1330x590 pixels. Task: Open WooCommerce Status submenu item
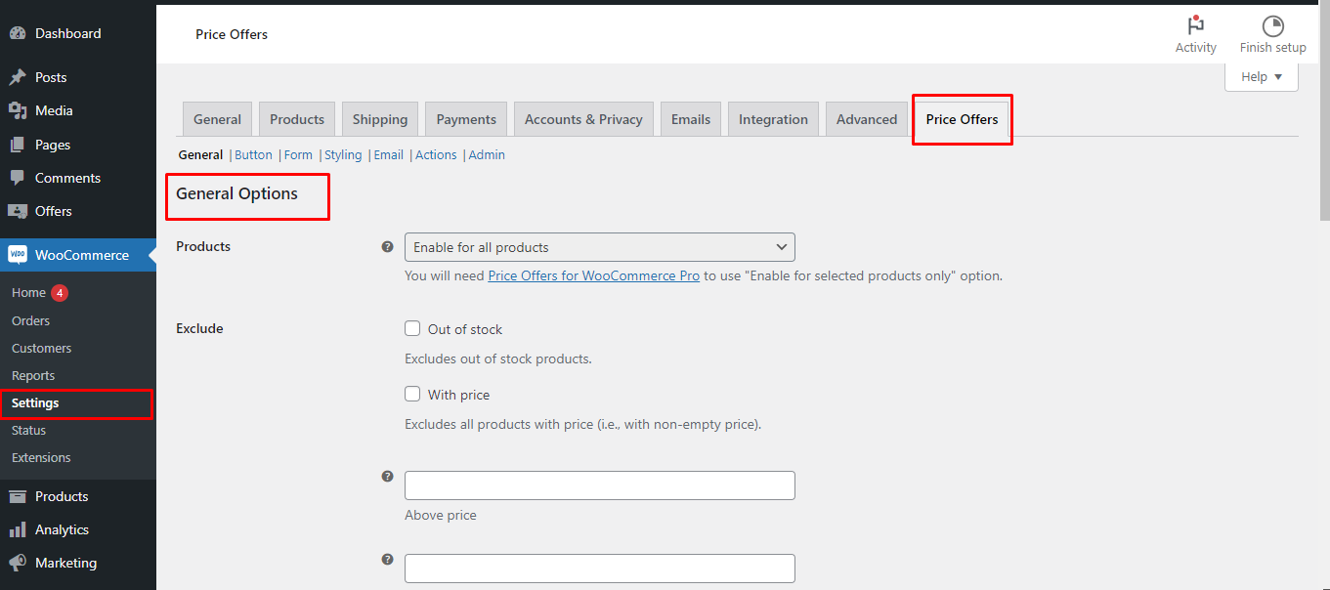point(28,430)
